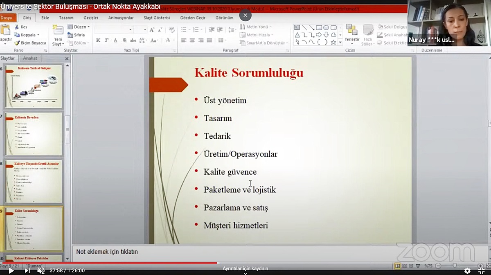Select the oval shape in shapes gallery
This screenshot has width=491, height=275.
pos(326,27)
